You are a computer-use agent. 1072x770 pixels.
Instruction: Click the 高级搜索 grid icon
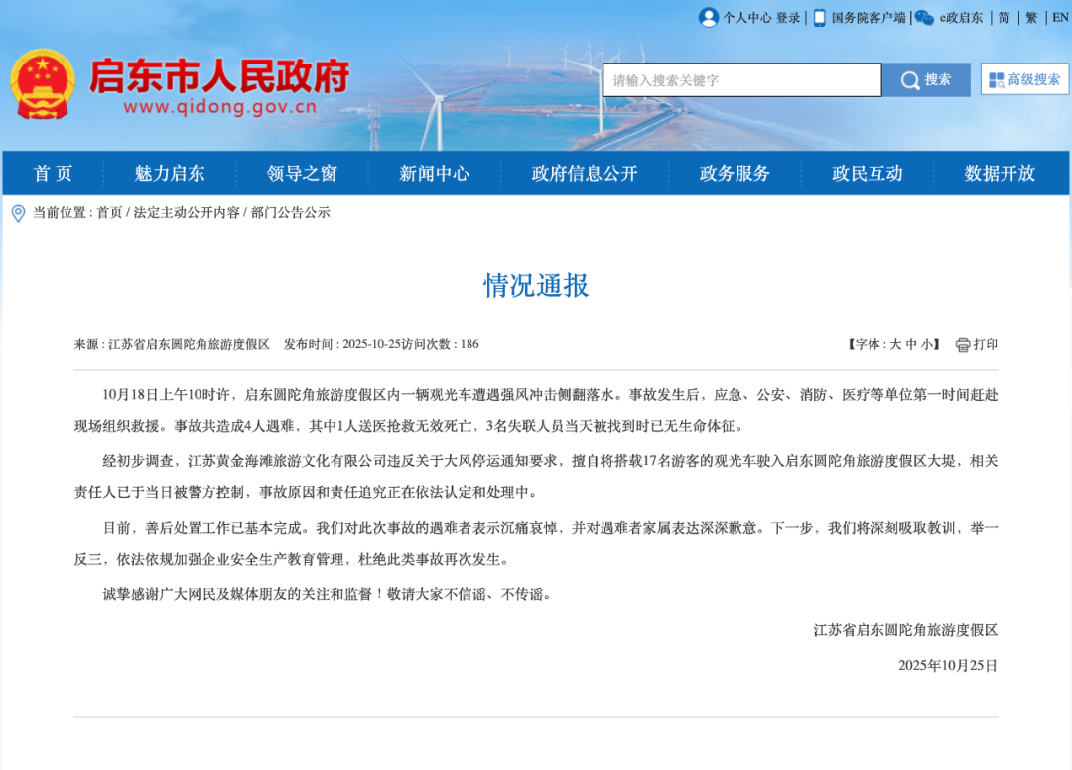pos(997,80)
